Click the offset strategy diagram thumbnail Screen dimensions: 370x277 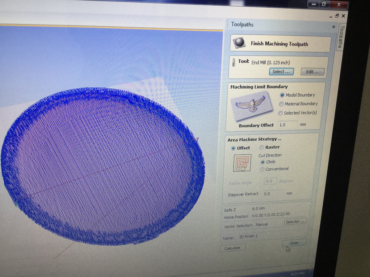point(242,163)
